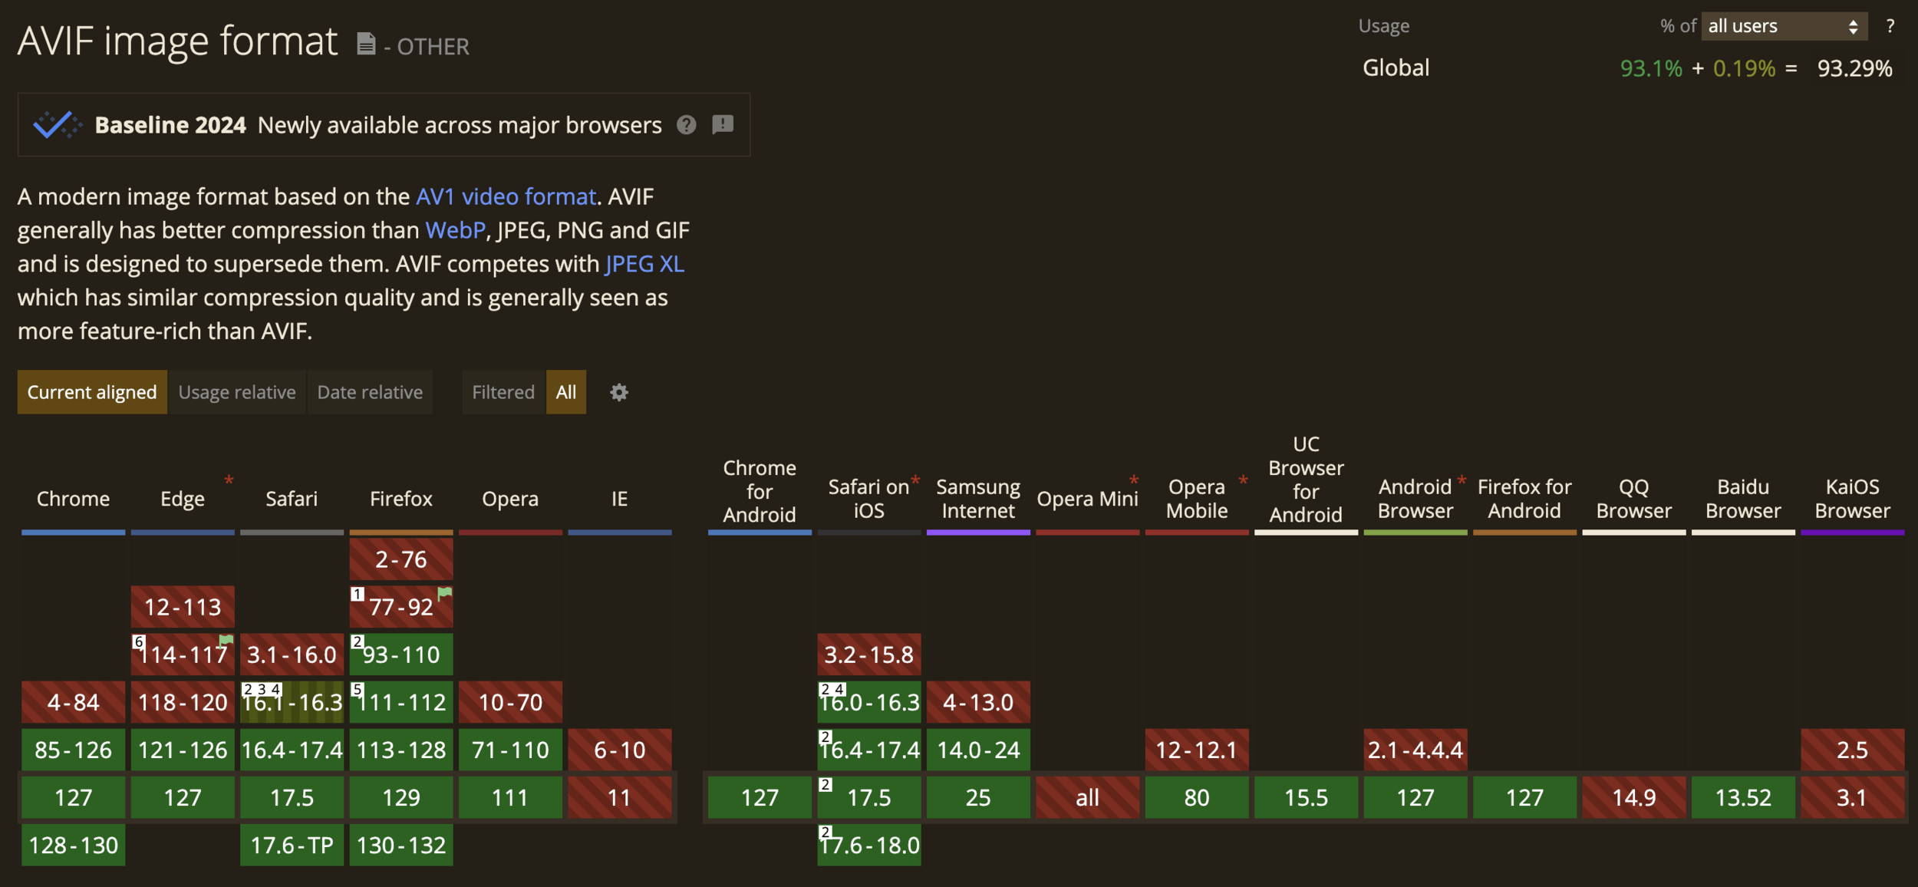Select the Filtered browsers tab
The height and width of the screenshot is (887, 1918).
click(503, 392)
